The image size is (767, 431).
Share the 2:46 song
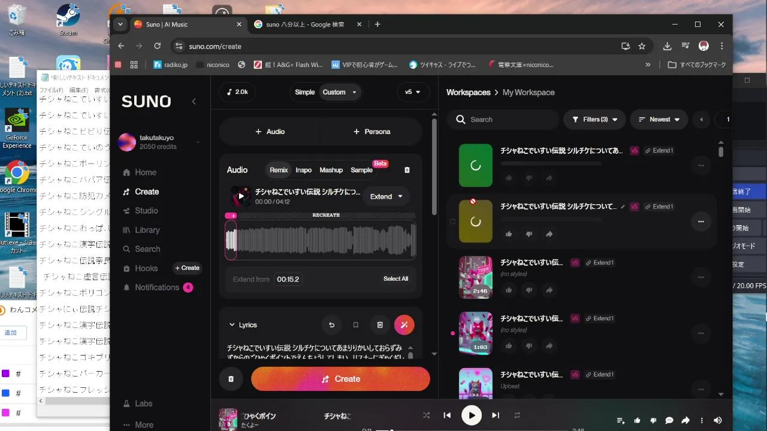point(549,290)
